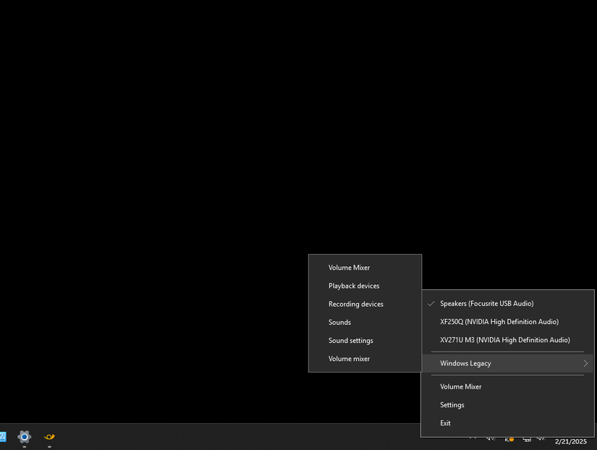Open Recording devices
The height and width of the screenshot is (450, 597).
coord(356,304)
